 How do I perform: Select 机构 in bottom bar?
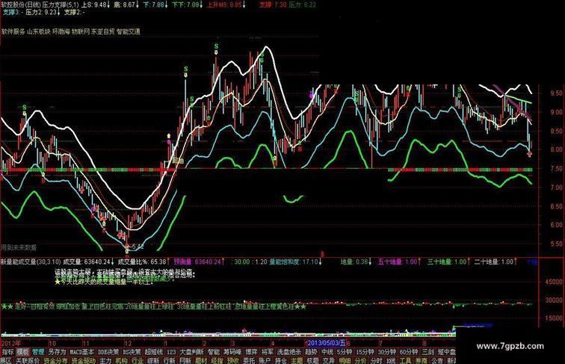click(x=121, y=361)
